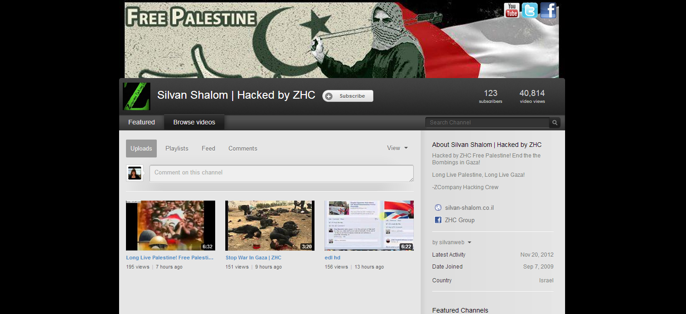Click the '-ZCompany Hacking Crew' signature text
The image size is (686, 314).
coord(465,187)
